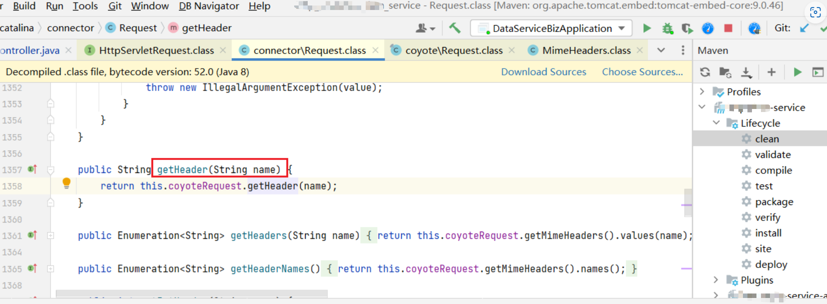Screen dimensions: 827x304
Task: Expand folded getHeaders method at line 1361
Action: coord(51,235)
